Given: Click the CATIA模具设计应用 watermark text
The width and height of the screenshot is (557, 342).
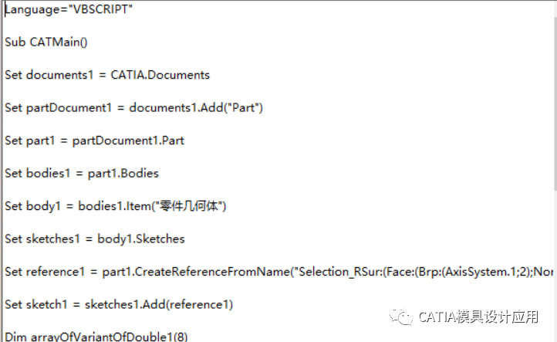Looking at the screenshot, I should click(478, 317).
